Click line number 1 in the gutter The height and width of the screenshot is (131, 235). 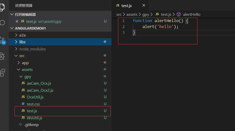123,21
